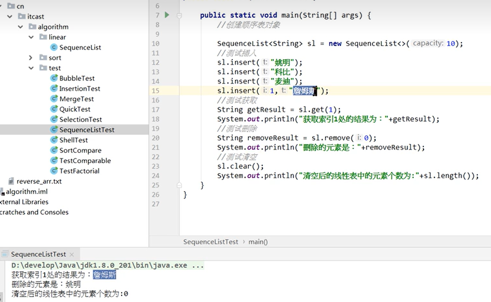The width and height of the screenshot is (491, 302).
Task: Open the SortCompare class file
Action: 81,150
